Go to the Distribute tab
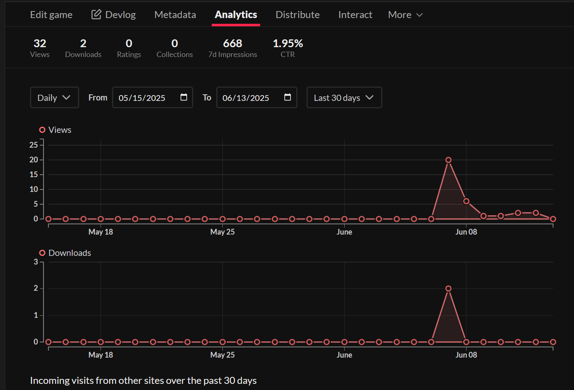The height and width of the screenshot is (390, 574). coord(297,15)
